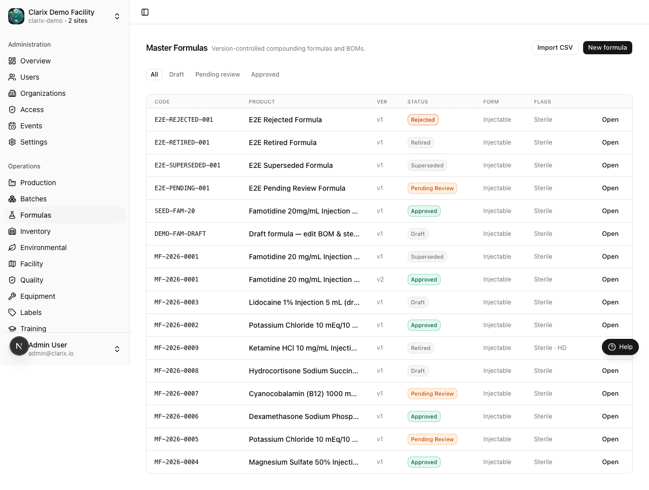Click the Help floating button

620,347
